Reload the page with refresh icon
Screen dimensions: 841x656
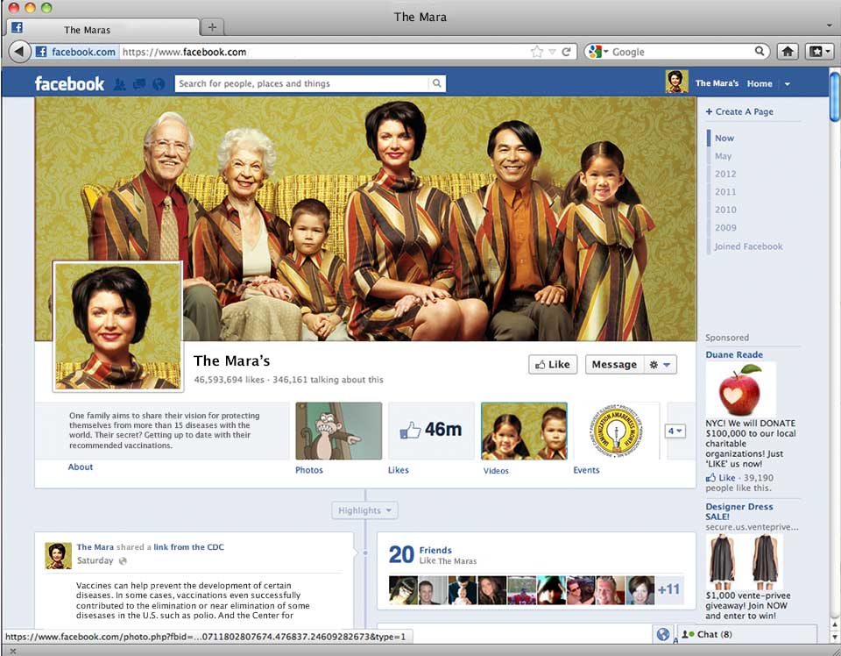click(566, 52)
